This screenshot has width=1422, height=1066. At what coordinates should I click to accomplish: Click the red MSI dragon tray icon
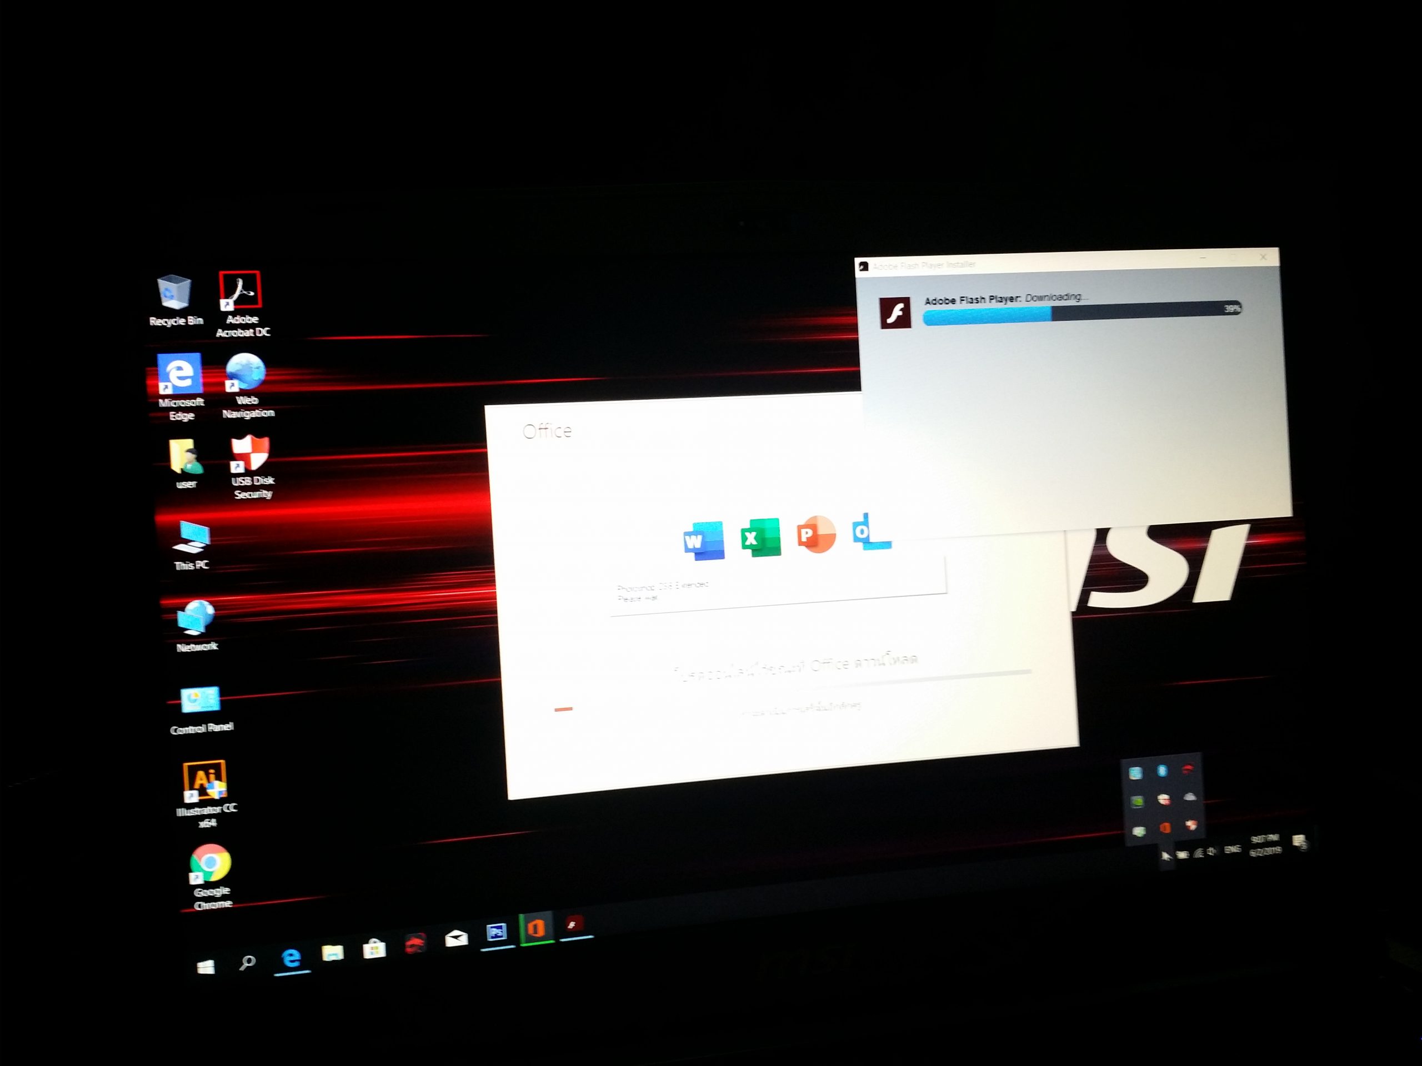tap(1188, 768)
